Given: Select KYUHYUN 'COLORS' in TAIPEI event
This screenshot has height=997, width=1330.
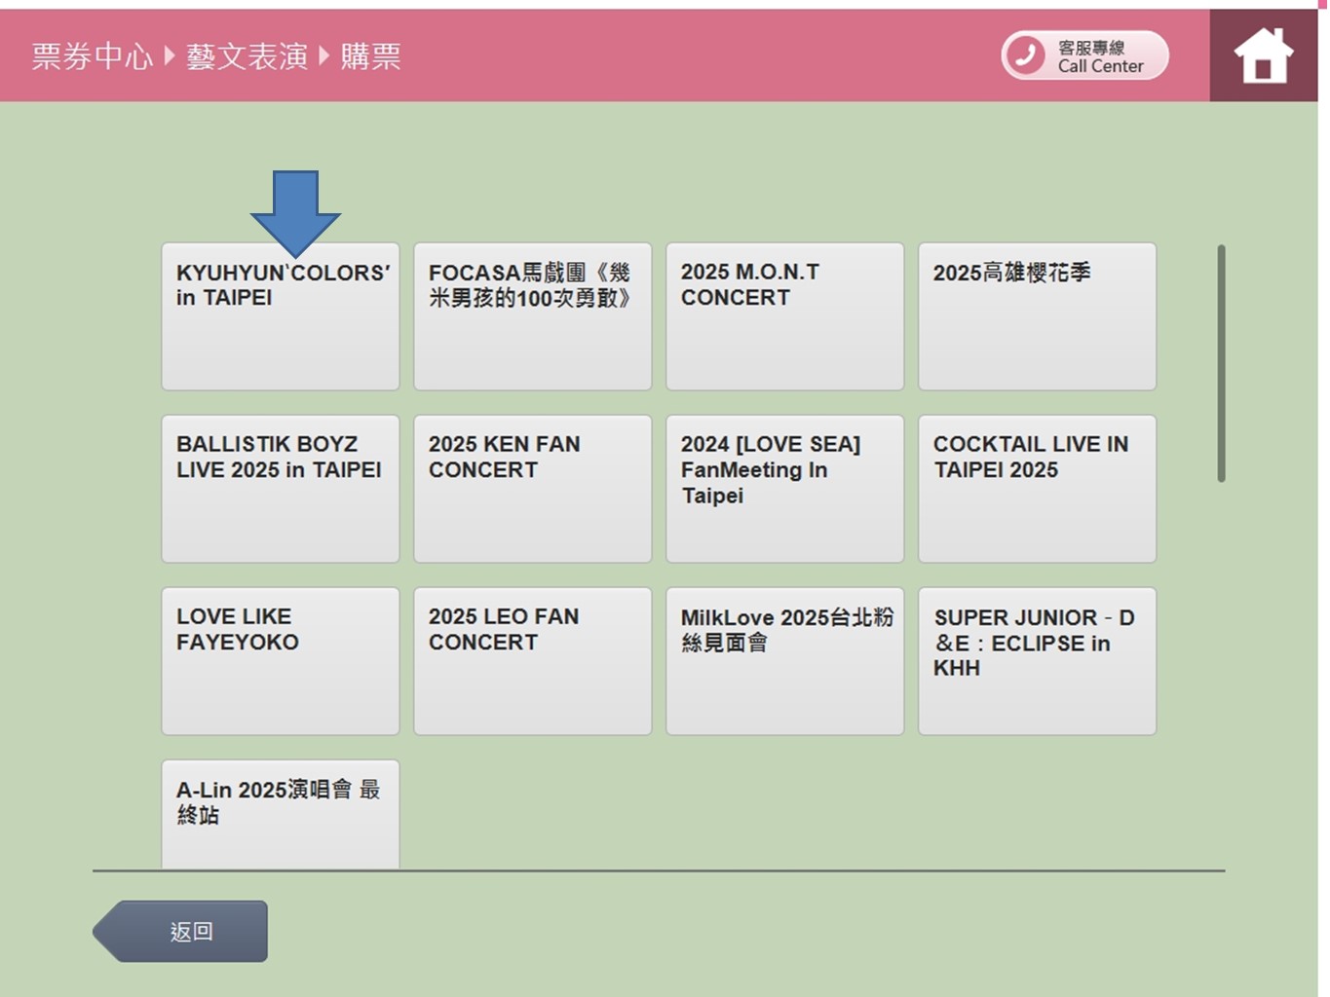Looking at the screenshot, I should (281, 316).
